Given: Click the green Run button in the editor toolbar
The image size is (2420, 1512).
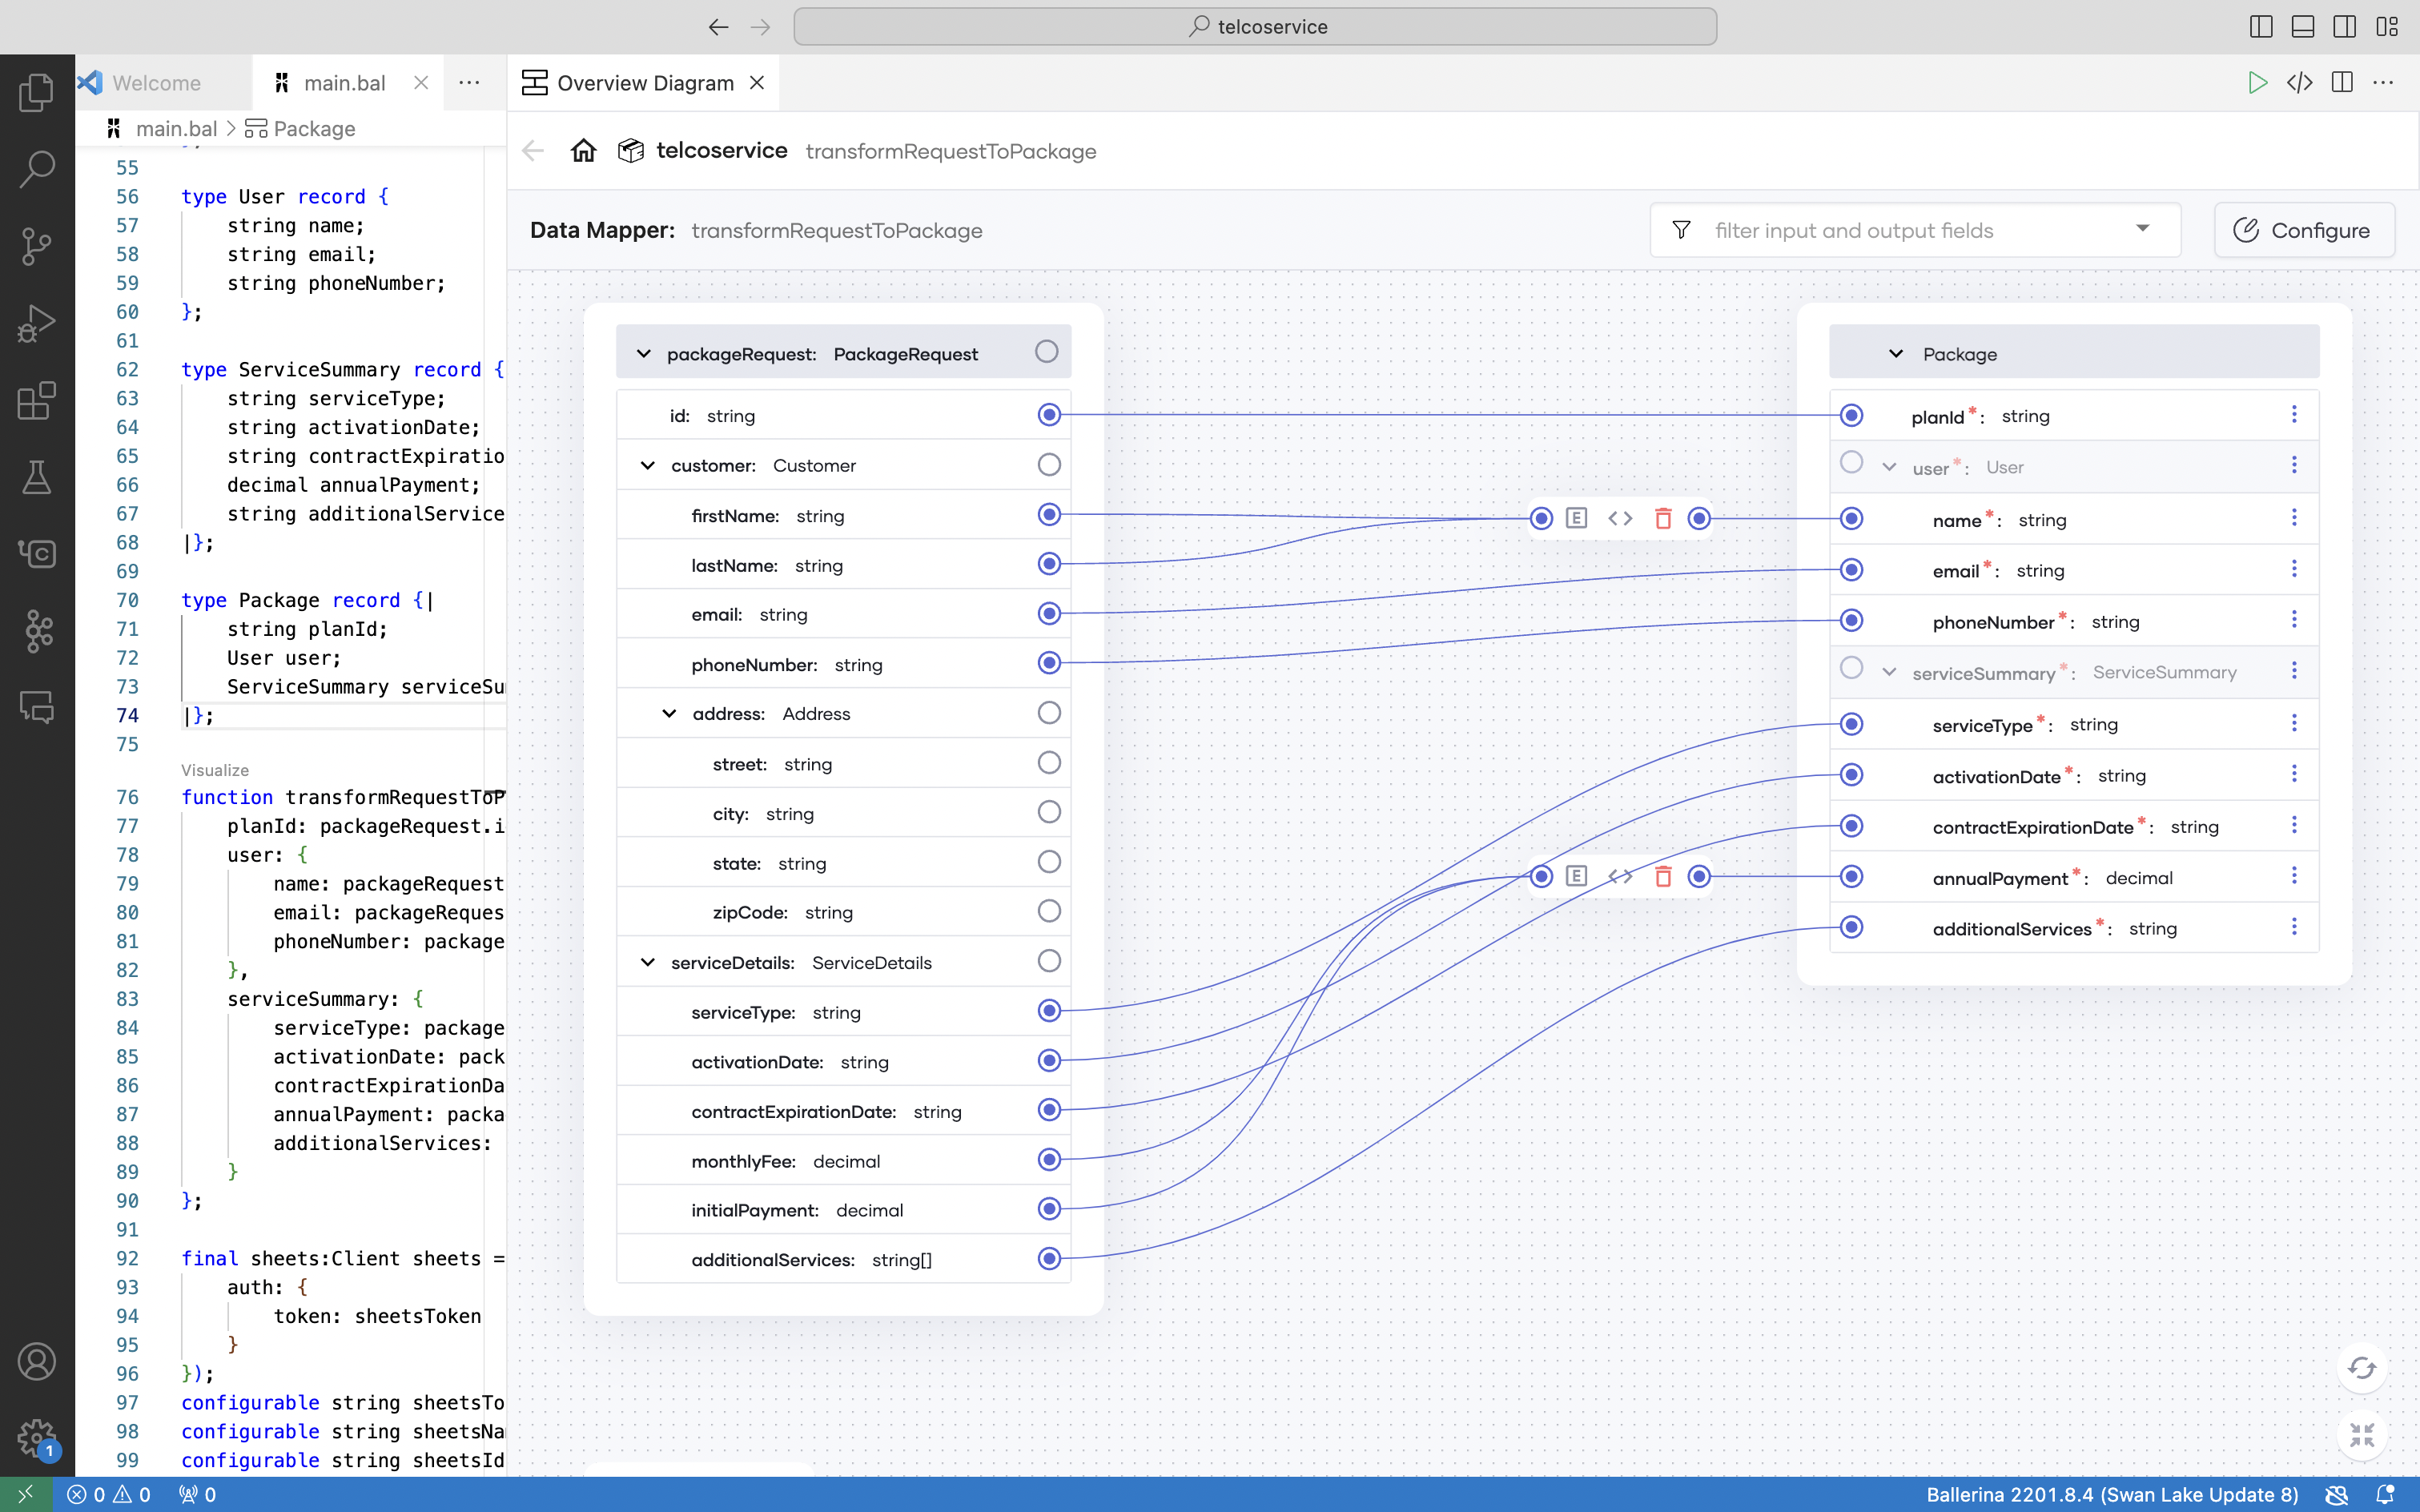Looking at the screenshot, I should [x=2257, y=83].
